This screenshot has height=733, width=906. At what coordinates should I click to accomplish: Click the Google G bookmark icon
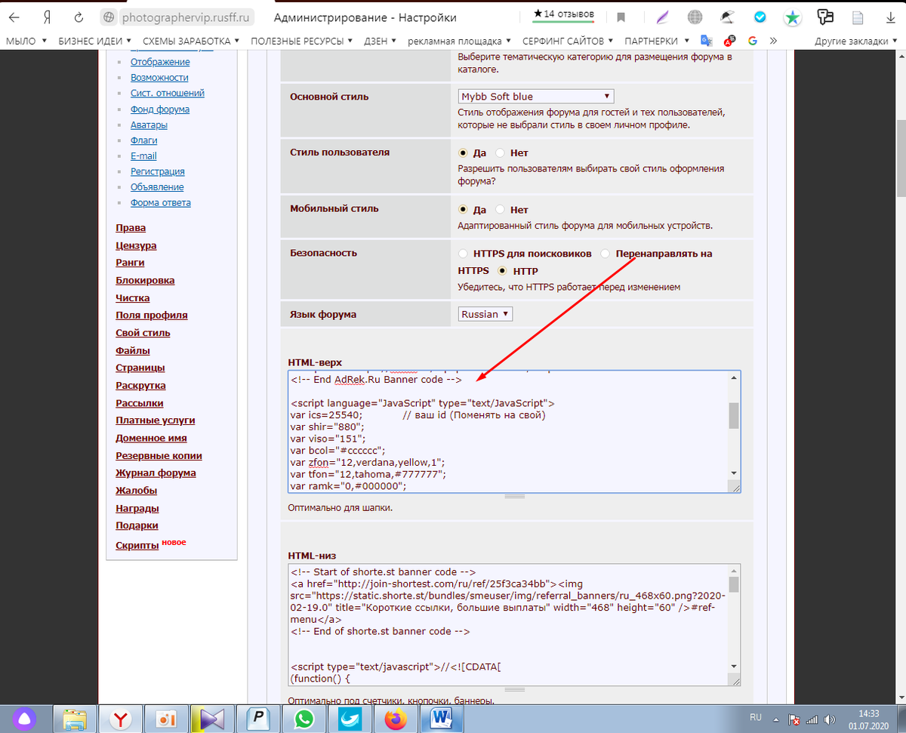coord(753,41)
